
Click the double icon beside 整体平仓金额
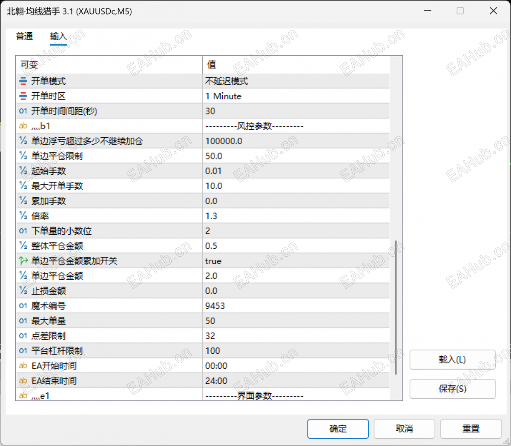pos(23,246)
